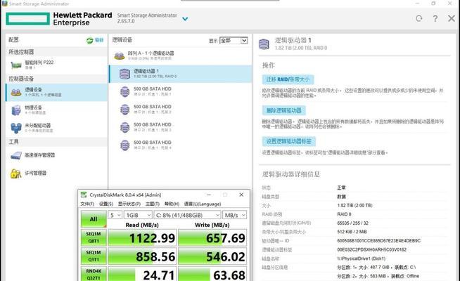This screenshot has width=460, height=281.
Task: Select the 阵列 A array icon
Action: pos(120,55)
